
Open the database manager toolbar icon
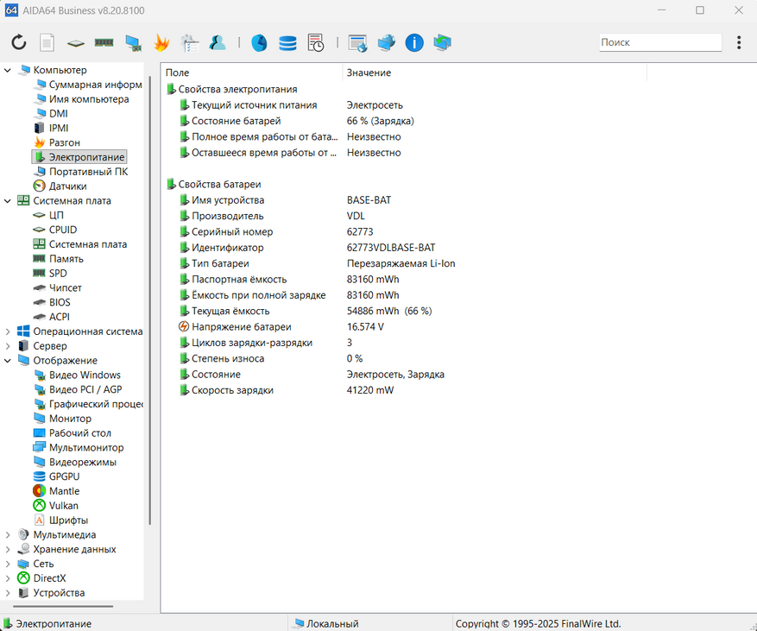[x=287, y=43]
